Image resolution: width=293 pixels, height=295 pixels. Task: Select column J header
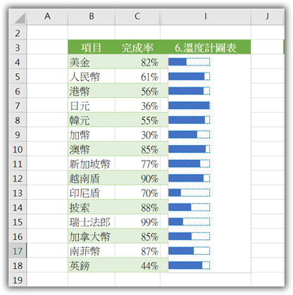click(x=268, y=16)
